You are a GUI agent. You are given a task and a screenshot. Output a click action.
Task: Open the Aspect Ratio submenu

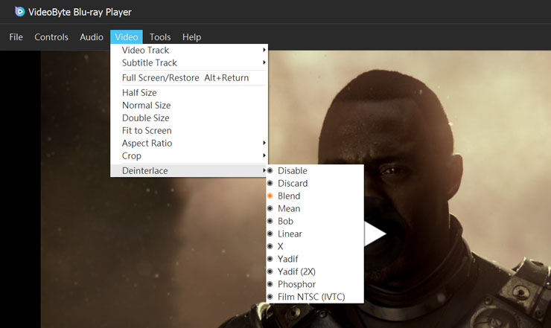point(147,144)
